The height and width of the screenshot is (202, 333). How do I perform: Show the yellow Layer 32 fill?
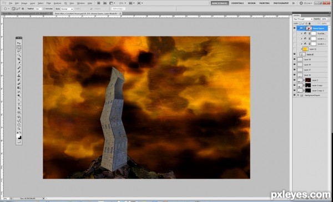(x=294, y=49)
